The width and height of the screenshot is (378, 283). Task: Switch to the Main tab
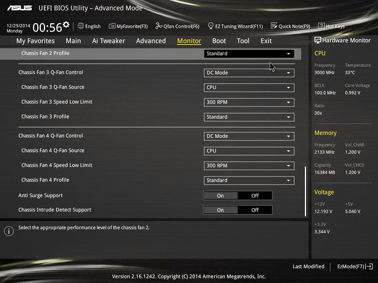[73, 41]
